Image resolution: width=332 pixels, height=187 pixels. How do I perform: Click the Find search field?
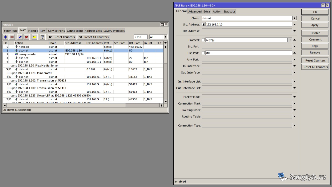(x=141, y=37)
